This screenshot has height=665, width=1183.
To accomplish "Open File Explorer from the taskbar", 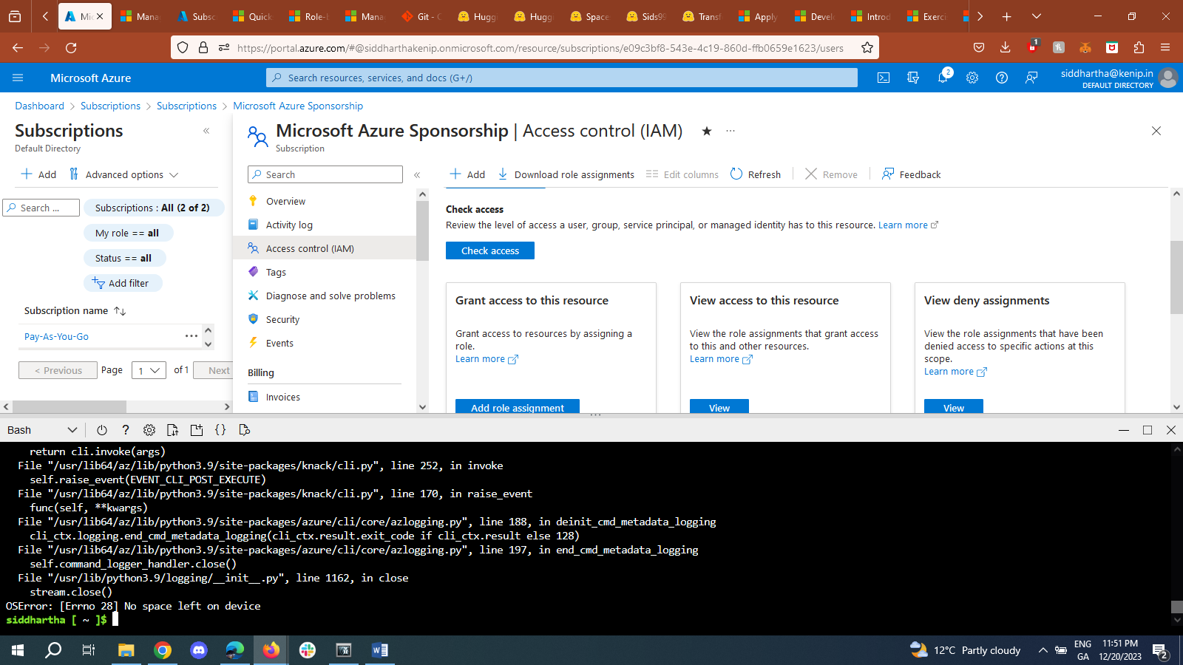I will 126,650.
